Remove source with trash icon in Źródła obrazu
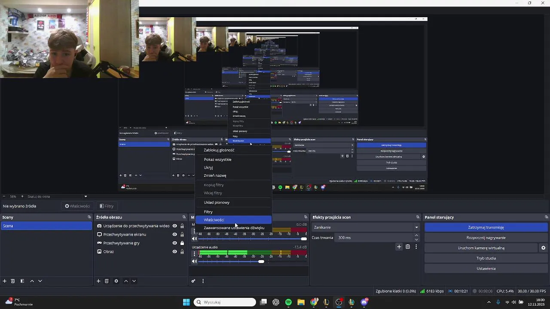 pyautogui.click(x=107, y=281)
